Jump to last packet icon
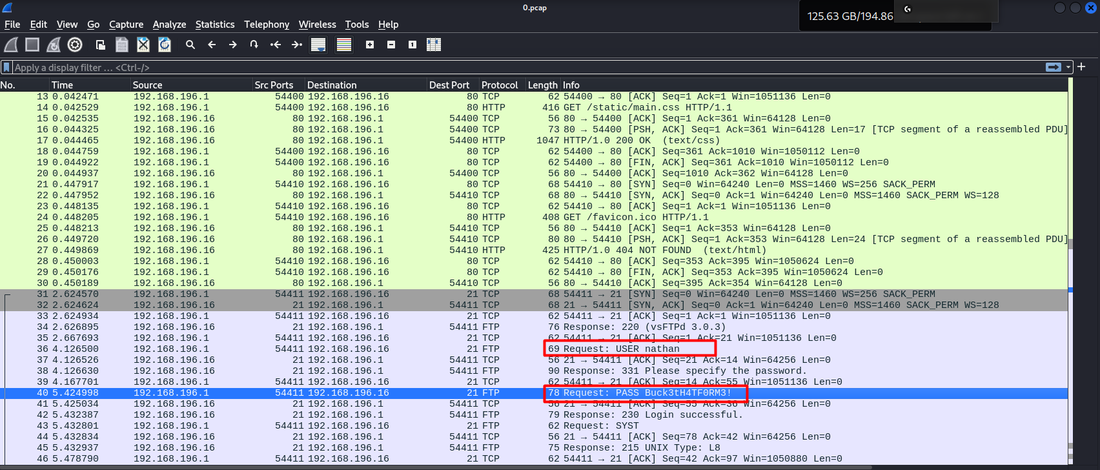 297,45
